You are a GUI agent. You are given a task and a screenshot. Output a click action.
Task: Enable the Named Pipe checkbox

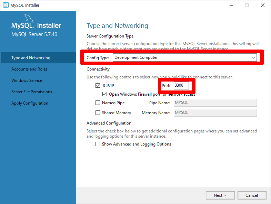coord(98,103)
